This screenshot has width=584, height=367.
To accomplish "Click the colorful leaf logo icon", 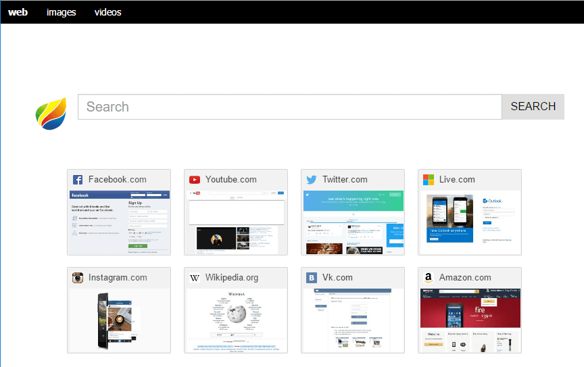I will point(51,114).
